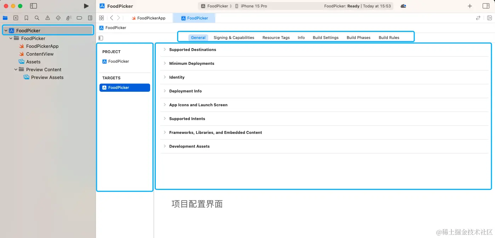
Task: Add an editor on the right
Action: point(490,18)
